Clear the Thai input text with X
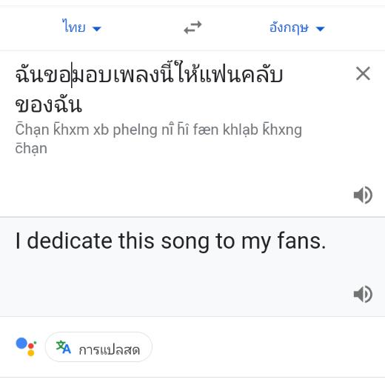 [x=363, y=73]
